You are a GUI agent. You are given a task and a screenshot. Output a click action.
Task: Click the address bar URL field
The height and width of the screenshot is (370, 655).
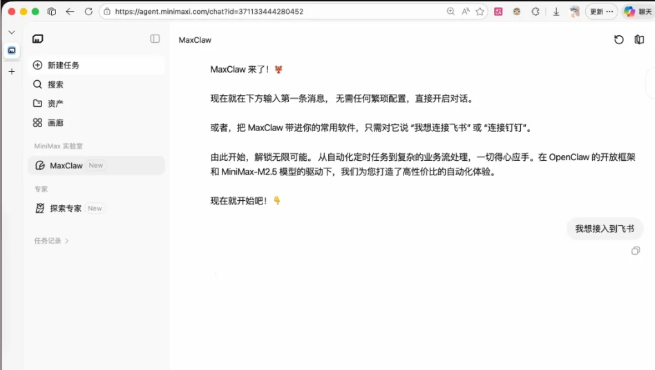pos(276,12)
